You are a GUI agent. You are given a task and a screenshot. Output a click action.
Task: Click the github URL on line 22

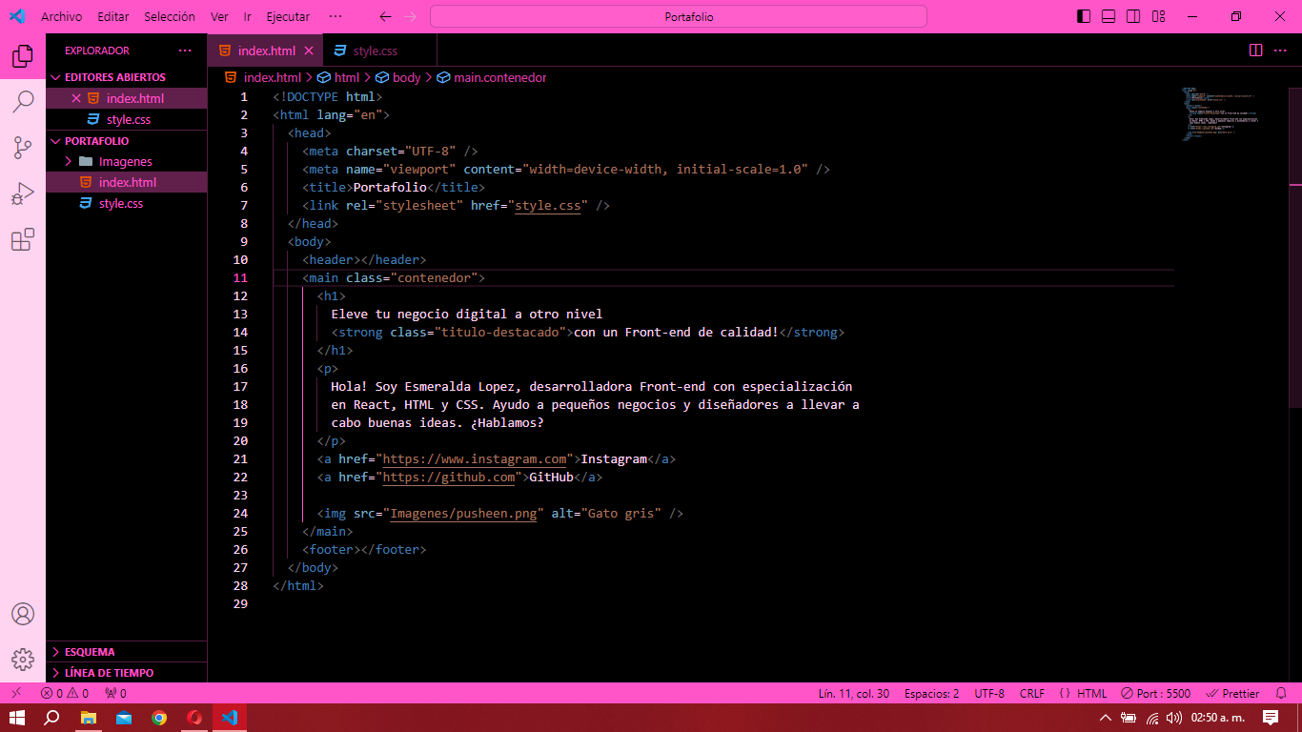tap(449, 477)
